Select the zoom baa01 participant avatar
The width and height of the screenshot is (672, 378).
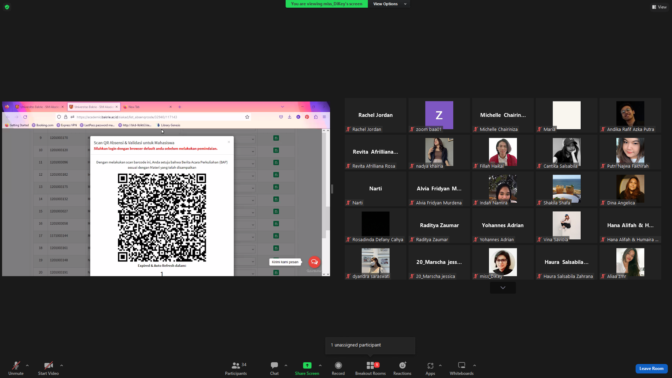click(x=439, y=115)
